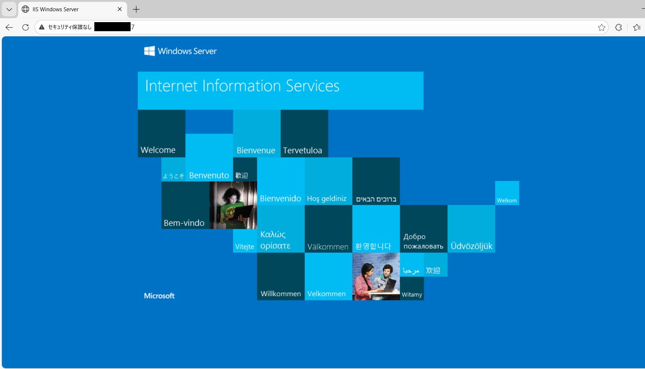Click the browser back arrow button
645x369 pixels.
(x=9, y=27)
